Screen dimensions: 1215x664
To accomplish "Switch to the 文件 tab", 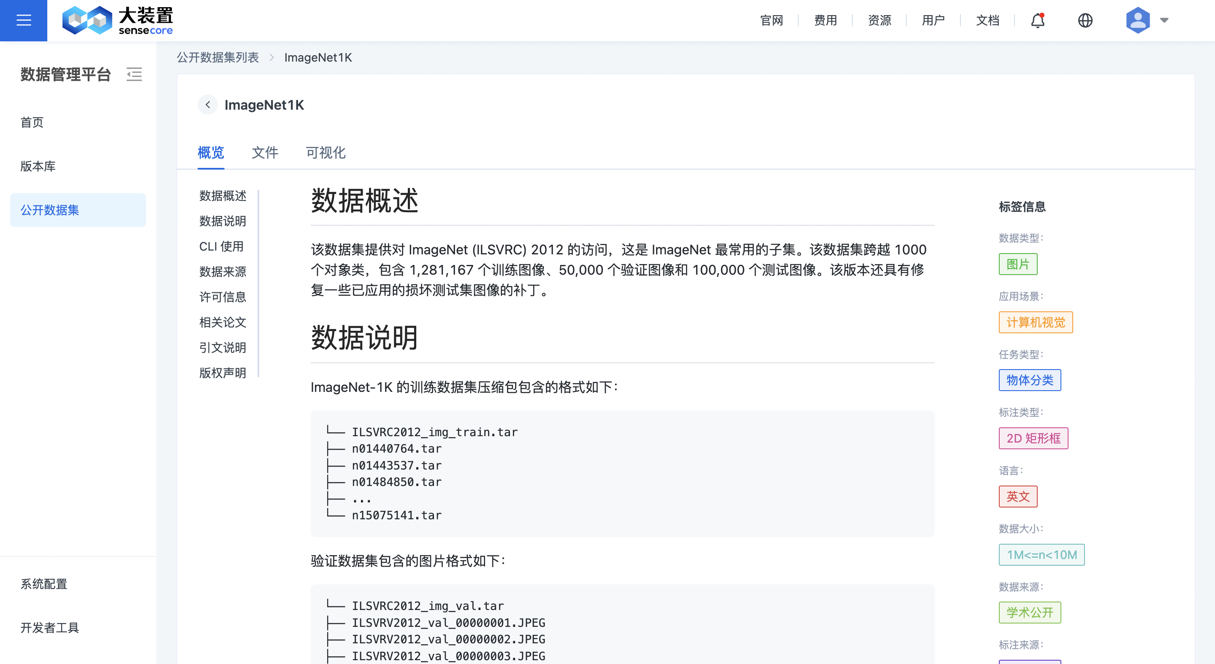I will pyautogui.click(x=265, y=153).
